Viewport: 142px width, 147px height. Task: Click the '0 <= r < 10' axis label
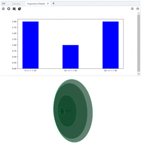[30, 71]
